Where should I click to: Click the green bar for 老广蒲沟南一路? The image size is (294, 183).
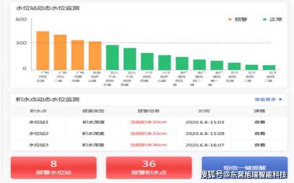pos(217,65)
